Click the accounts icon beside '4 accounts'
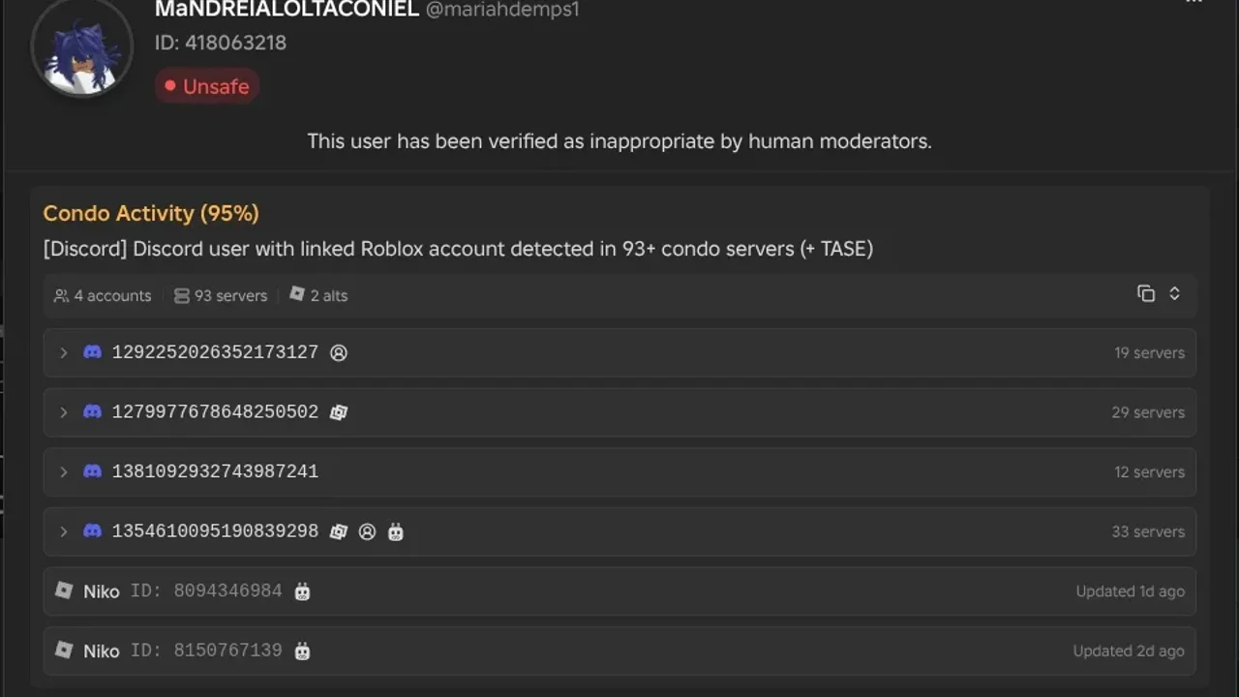This screenshot has width=1239, height=697. [x=61, y=295]
